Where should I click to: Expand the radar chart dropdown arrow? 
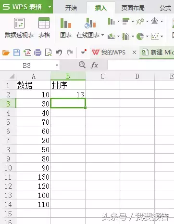(162, 21)
